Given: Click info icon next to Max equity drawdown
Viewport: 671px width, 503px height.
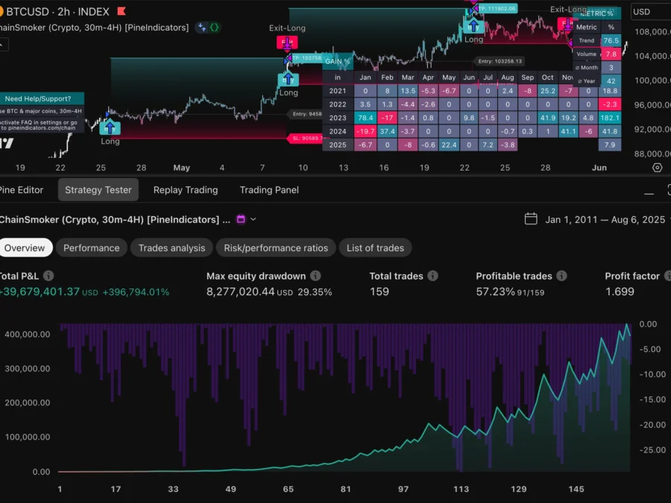Looking at the screenshot, I should point(315,276).
